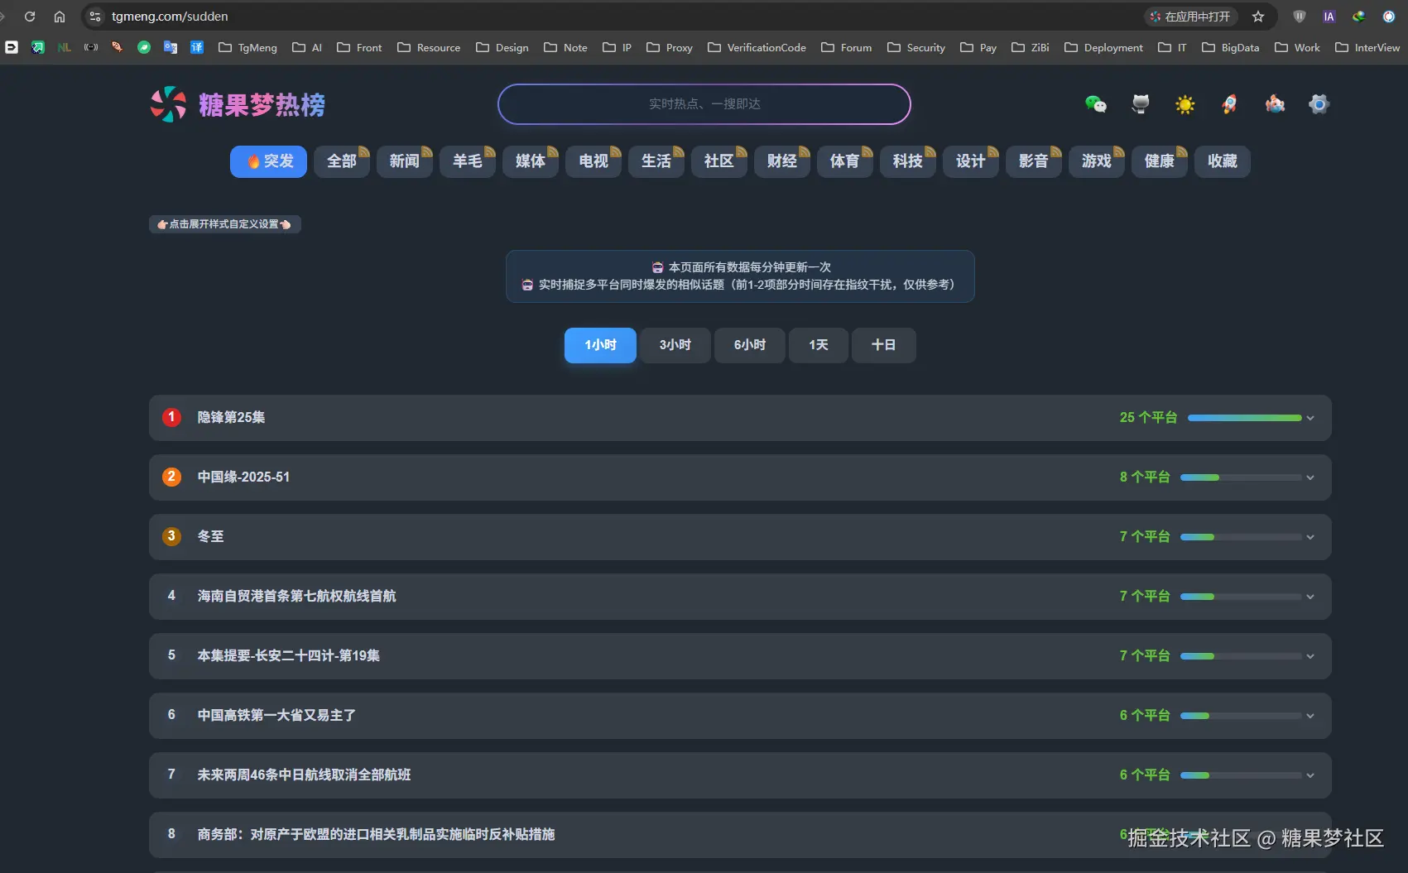Open the blue 译 translate bookmark icon
This screenshot has width=1408, height=873.
(197, 47)
